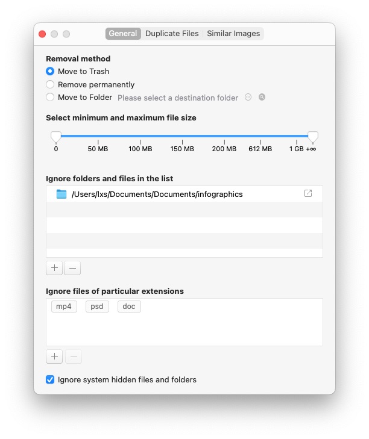The width and height of the screenshot is (369, 439).
Task: Select the psd extension tag
Action: pyautogui.click(x=97, y=307)
